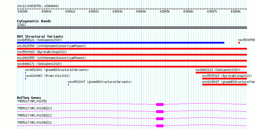Open the nsv4512601 (gnomADStructuralVariants) label
This screenshot has width=255, height=129.
tap(57, 70)
